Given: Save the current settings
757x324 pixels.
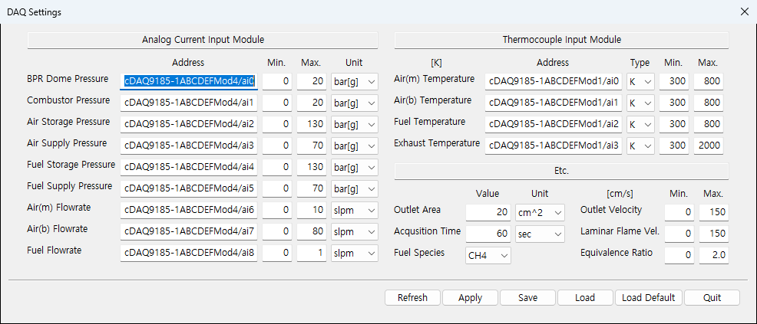Looking at the screenshot, I should point(527,297).
